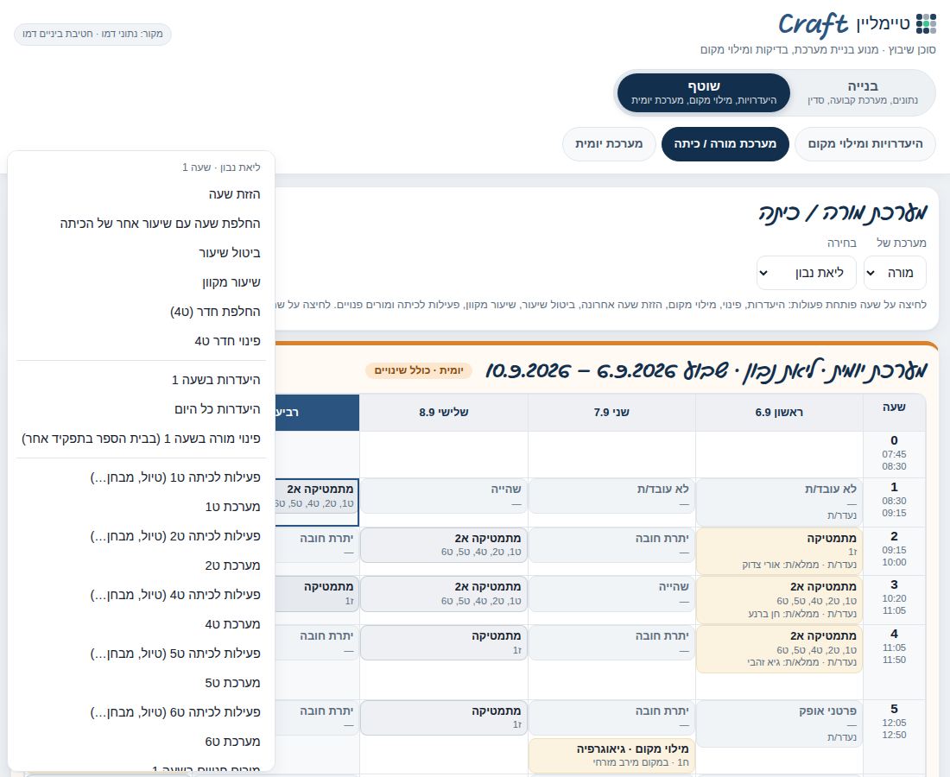Select החלפת שעה עם שיעור אחר של הכיתה
The image size is (950, 777).
[x=141, y=224]
